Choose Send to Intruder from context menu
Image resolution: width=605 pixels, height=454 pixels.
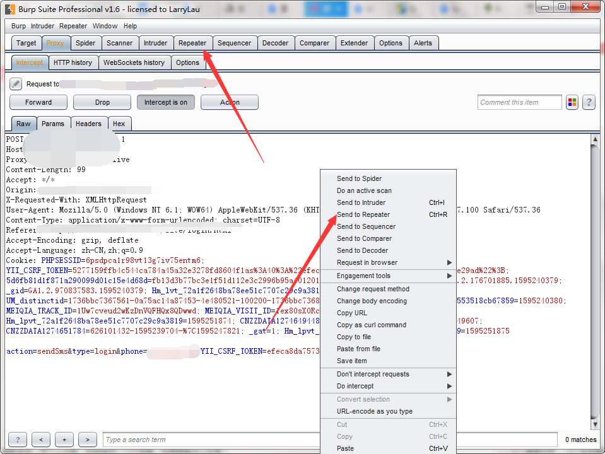tap(388, 202)
